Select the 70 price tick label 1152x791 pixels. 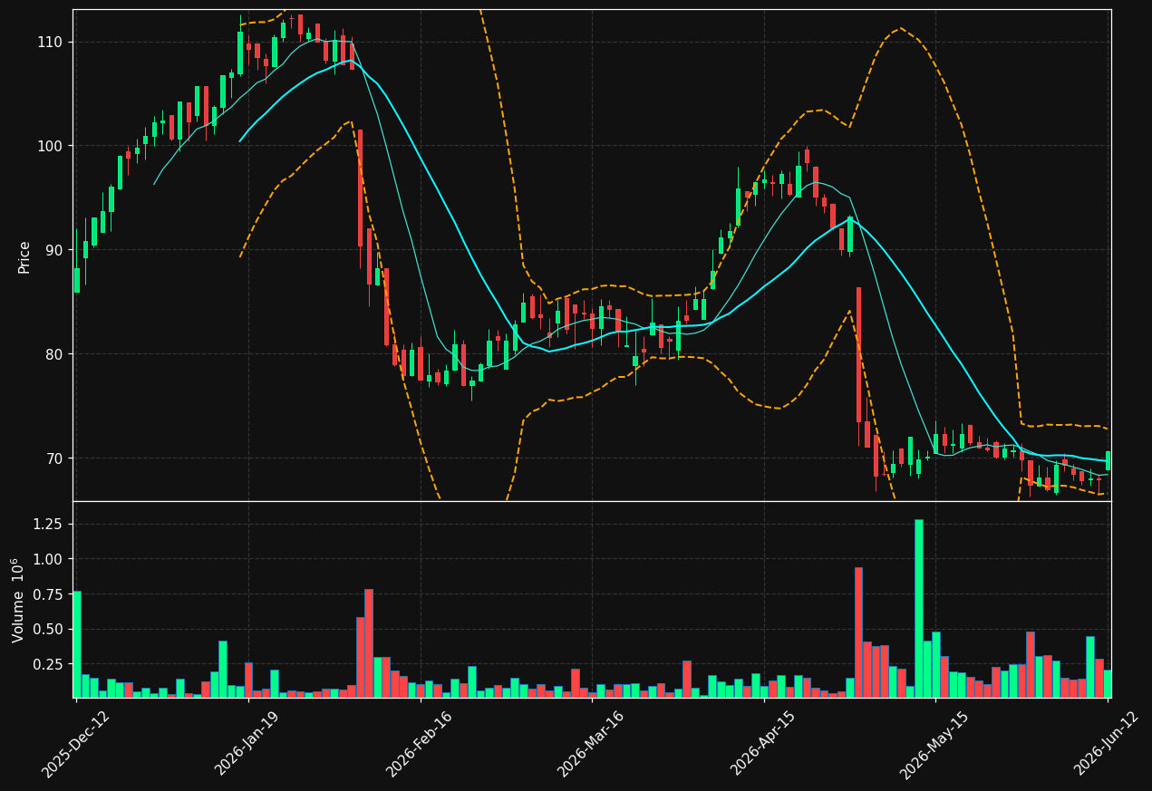(53, 458)
